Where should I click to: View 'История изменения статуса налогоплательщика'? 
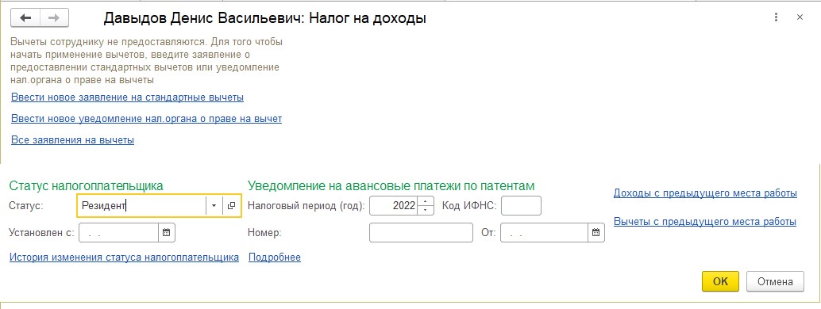pyautogui.click(x=124, y=257)
